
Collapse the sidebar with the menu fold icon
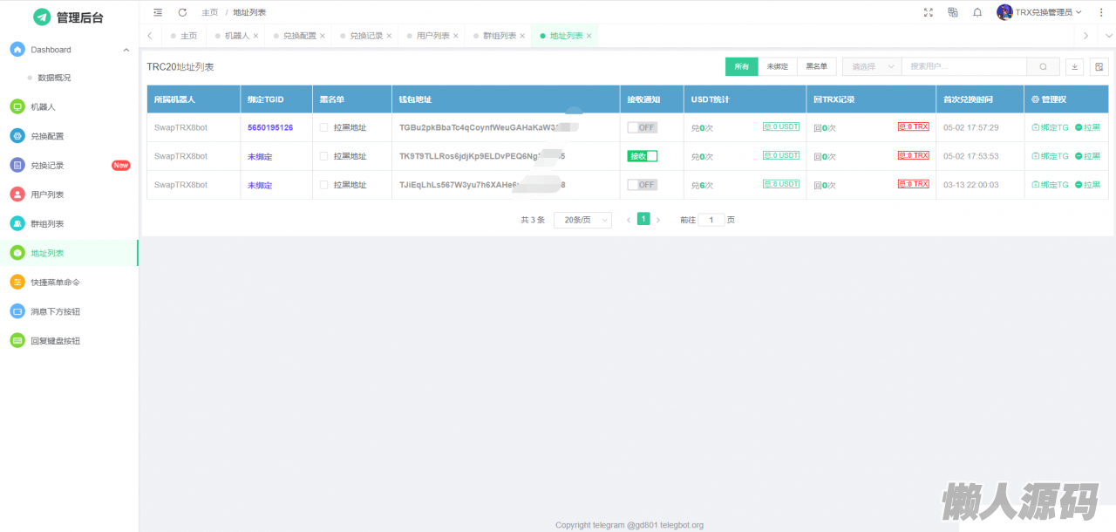(158, 12)
